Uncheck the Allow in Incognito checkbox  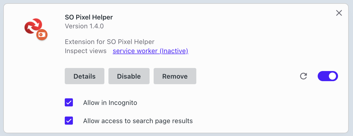69,103
